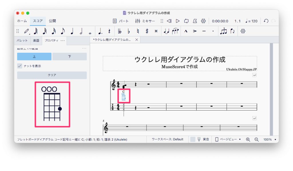
Task: Switch to the パレット tab
Action: 22,40
